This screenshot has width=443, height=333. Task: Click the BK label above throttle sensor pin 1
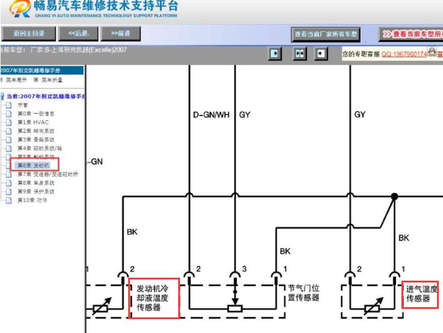point(285,251)
